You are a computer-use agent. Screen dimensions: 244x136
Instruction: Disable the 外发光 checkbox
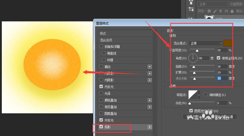pyautogui.click(x=101, y=120)
